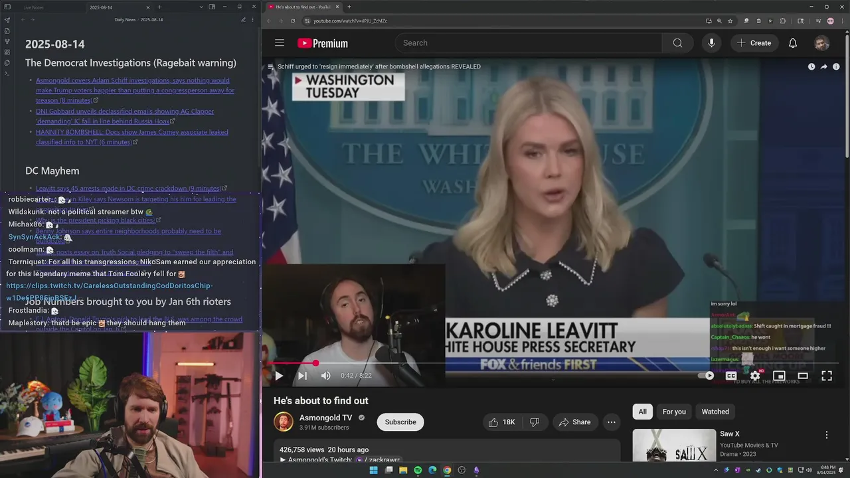Show hidden system tray icons

coord(716,470)
